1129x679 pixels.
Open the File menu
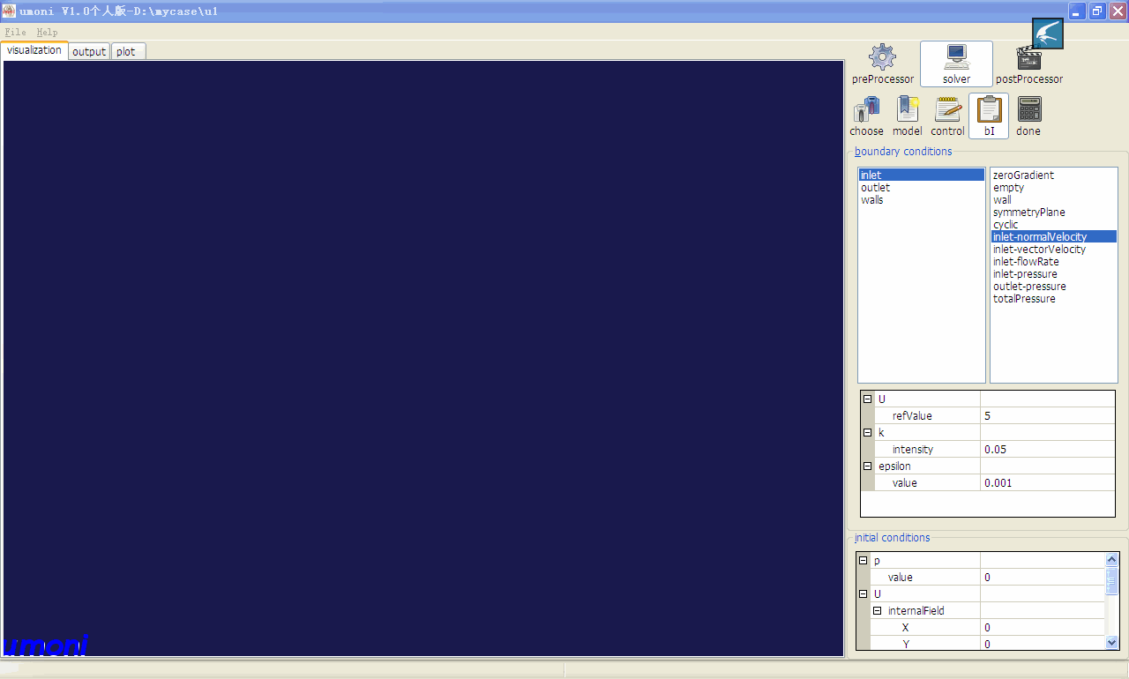click(x=15, y=32)
